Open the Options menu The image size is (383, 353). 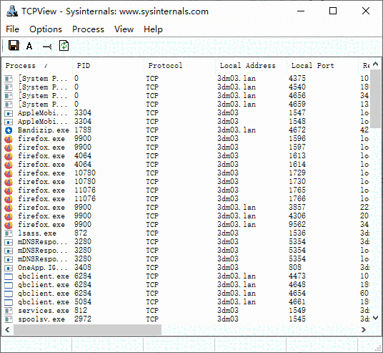coord(46,29)
